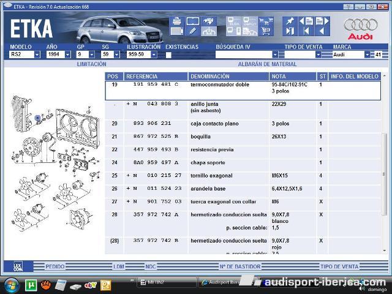
Task: Open the BÚSQUEDA IV dropdown arrow
Action: click(275, 55)
